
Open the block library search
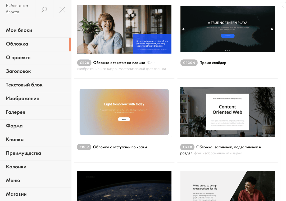point(44,9)
